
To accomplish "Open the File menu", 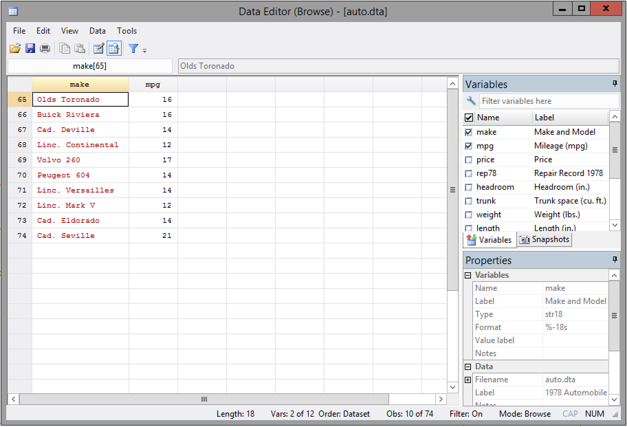I will [x=19, y=31].
